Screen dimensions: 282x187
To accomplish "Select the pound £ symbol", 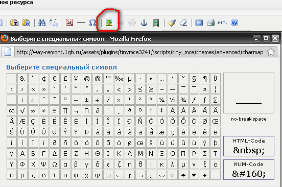I will point(65,78).
